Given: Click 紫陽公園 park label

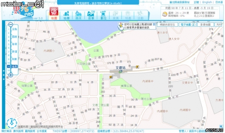Looking at the screenshot, I should click(x=127, y=86).
